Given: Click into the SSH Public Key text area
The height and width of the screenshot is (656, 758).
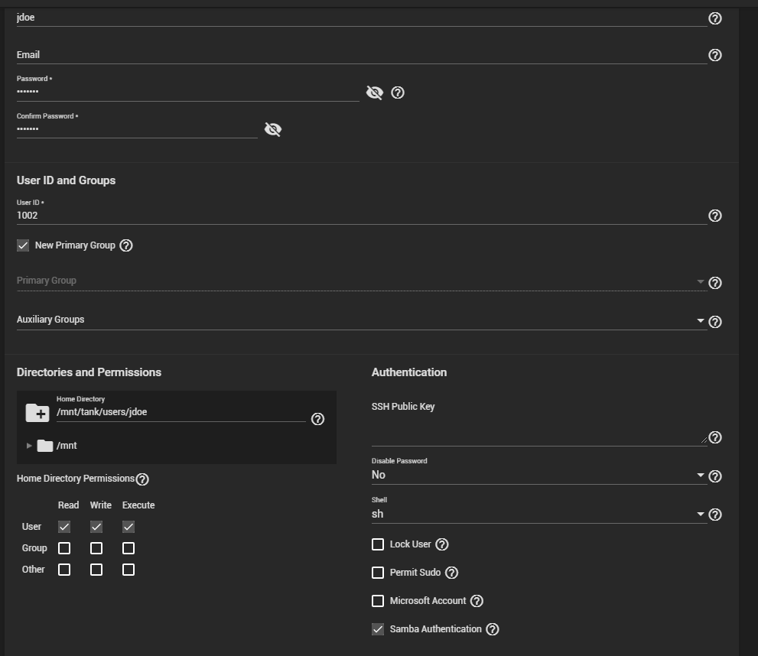Looking at the screenshot, I should point(538,432).
